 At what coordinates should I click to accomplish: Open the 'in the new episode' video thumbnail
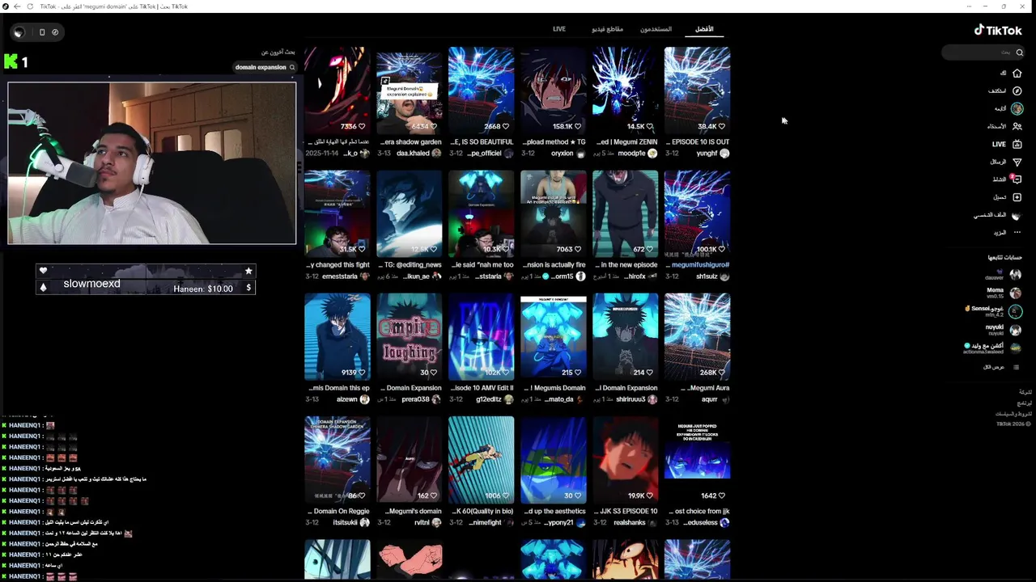pyautogui.click(x=625, y=213)
